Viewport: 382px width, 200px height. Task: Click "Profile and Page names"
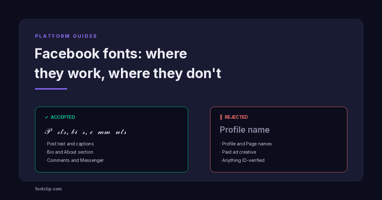pyautogui.click(x=247, y=144)
